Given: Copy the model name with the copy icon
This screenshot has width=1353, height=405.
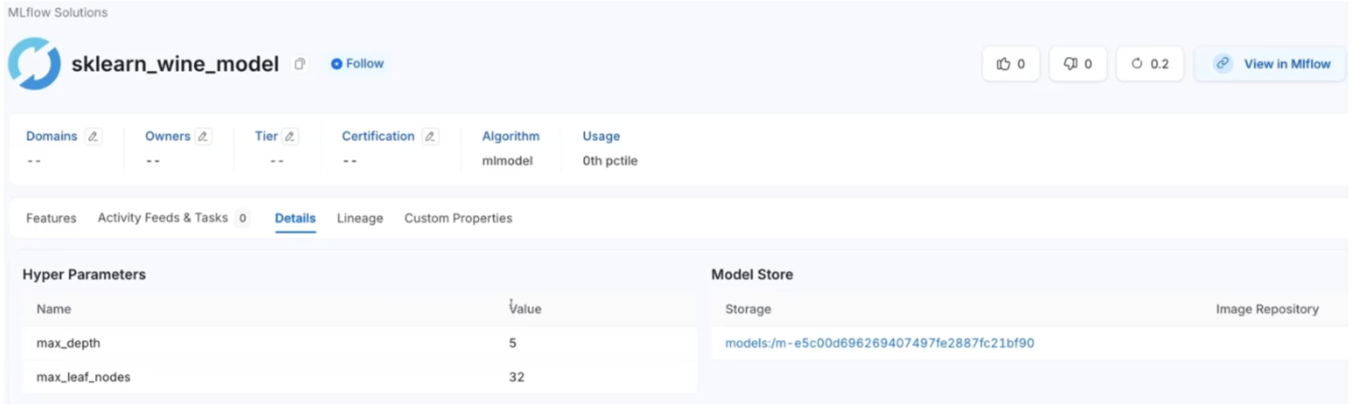Looking at the screenshot, I should point(299,64).
